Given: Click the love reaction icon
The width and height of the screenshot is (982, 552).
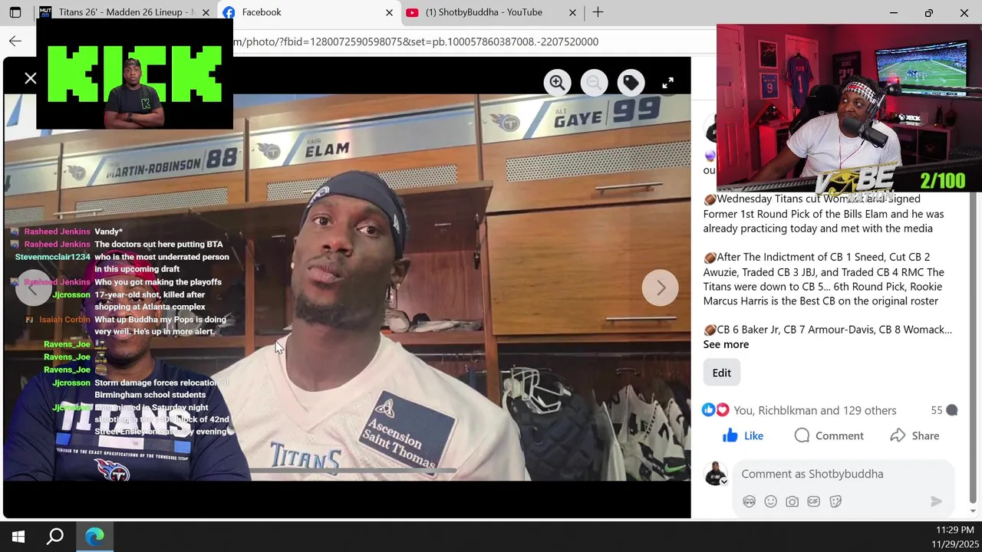Looking at the screenshot, I should tap(722, 410).
